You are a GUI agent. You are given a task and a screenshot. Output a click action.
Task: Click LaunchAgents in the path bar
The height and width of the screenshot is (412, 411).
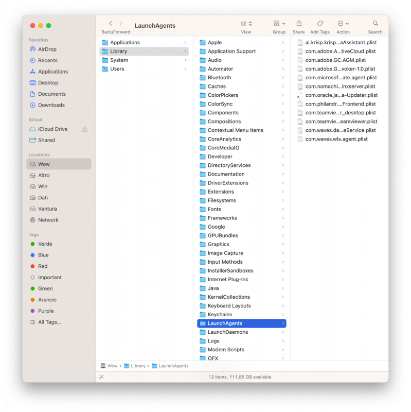pyautogui.click(x=170, y=366)
